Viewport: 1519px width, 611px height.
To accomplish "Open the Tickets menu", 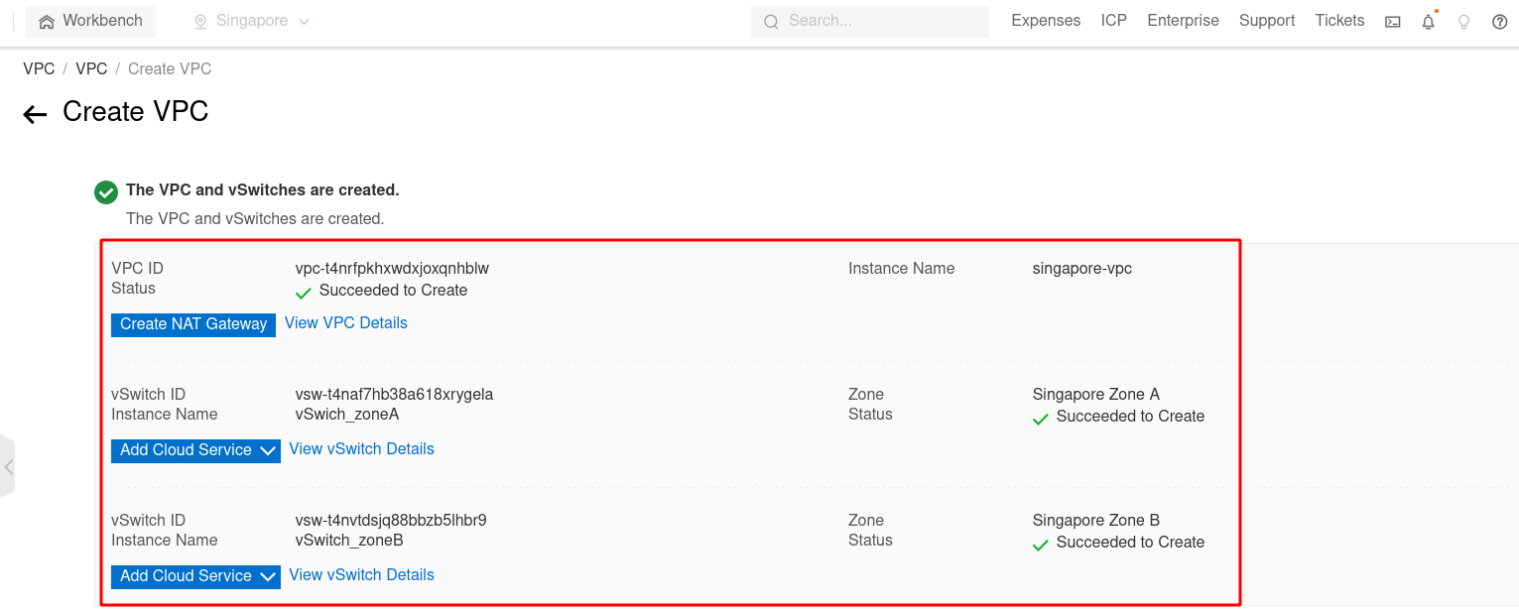I will tap(1339, 21).
